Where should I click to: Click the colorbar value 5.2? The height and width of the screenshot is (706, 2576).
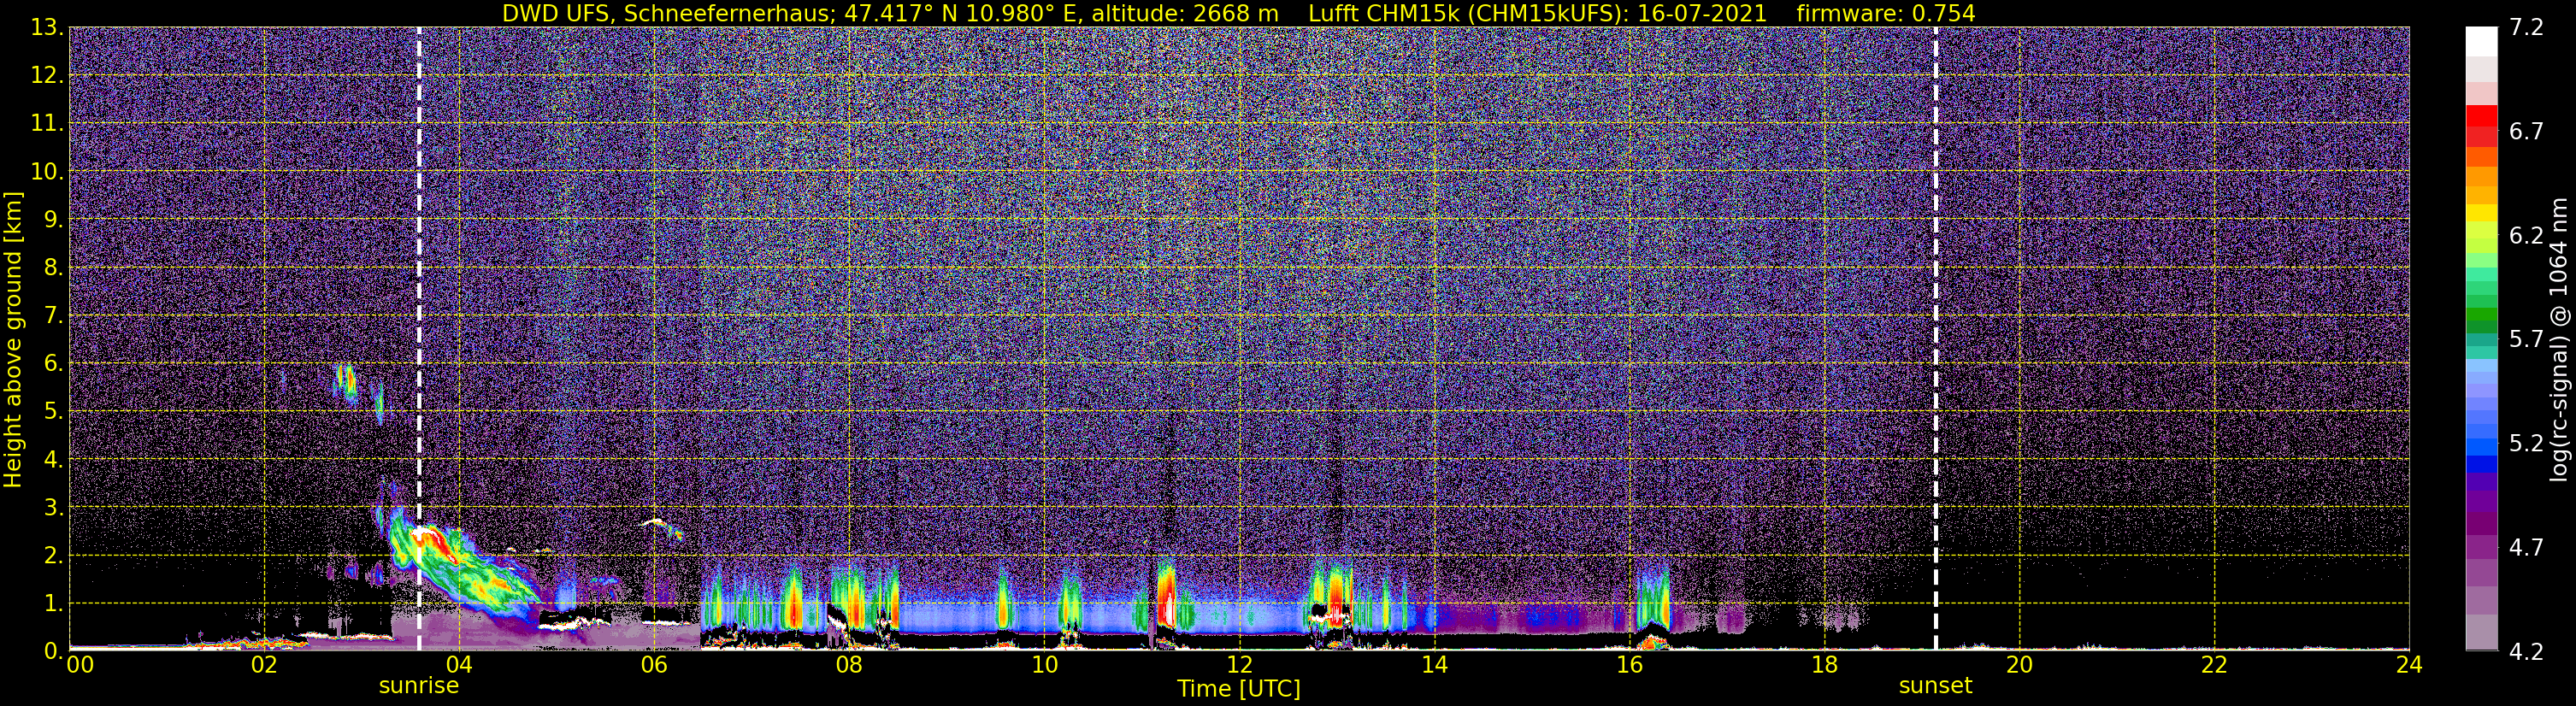(2526, 444)
